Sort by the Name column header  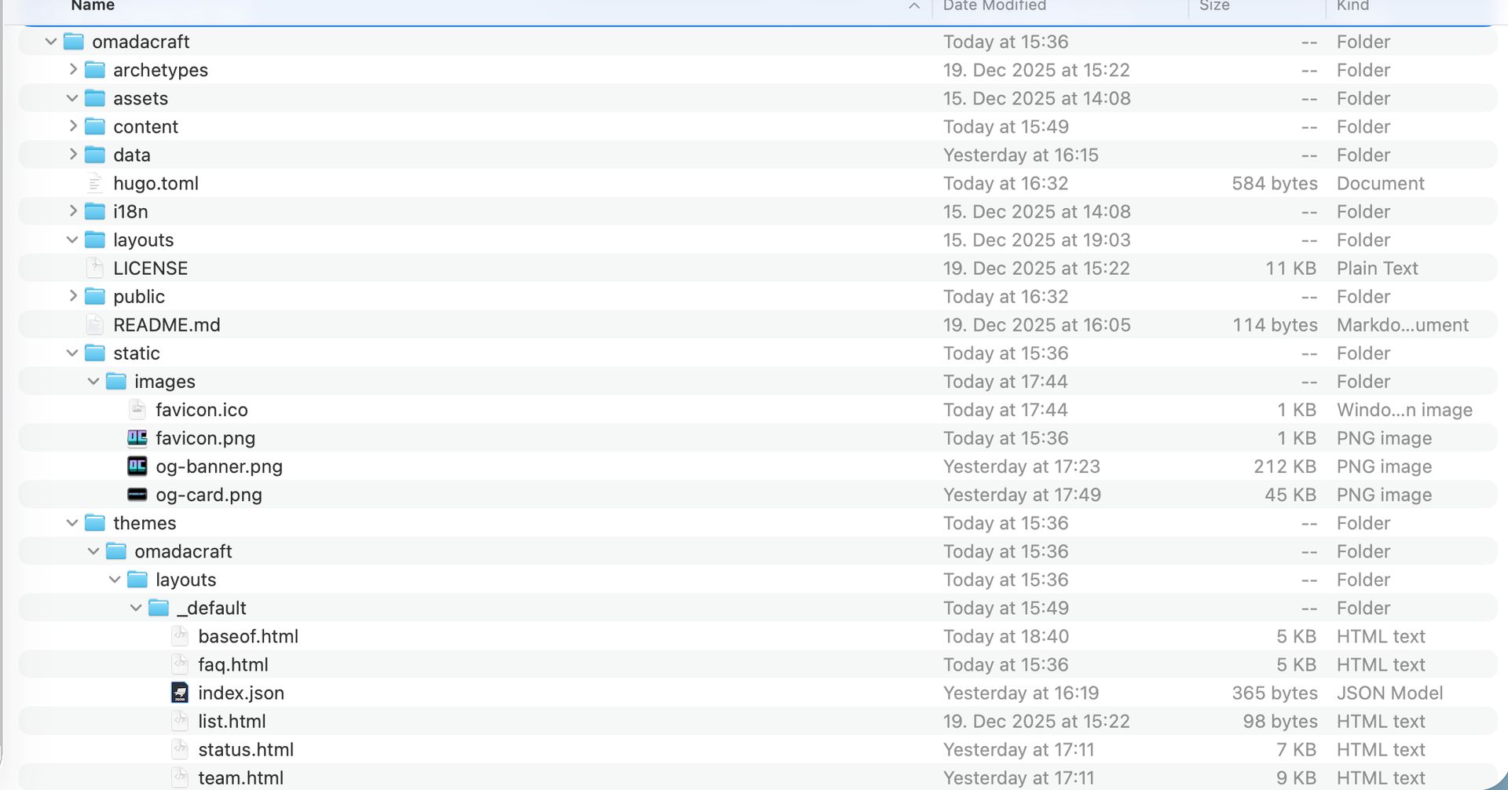click(x=93, y=6)
